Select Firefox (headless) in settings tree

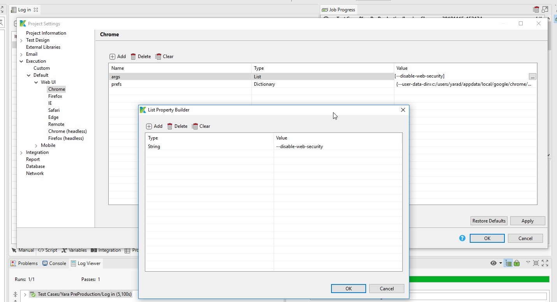point(66,138)
